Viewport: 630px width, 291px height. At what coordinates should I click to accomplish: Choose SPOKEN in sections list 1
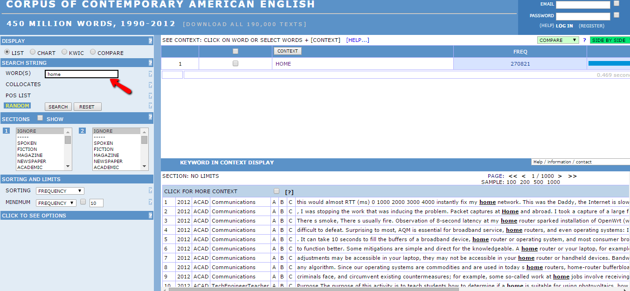[27, 143]
